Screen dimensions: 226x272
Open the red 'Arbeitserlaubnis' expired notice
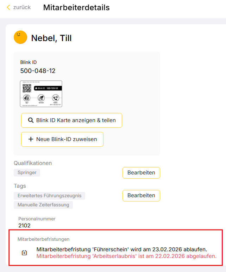coord(126,256)
